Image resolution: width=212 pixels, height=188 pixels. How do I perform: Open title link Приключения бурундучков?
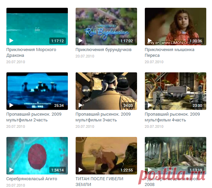tap(103, 50)
